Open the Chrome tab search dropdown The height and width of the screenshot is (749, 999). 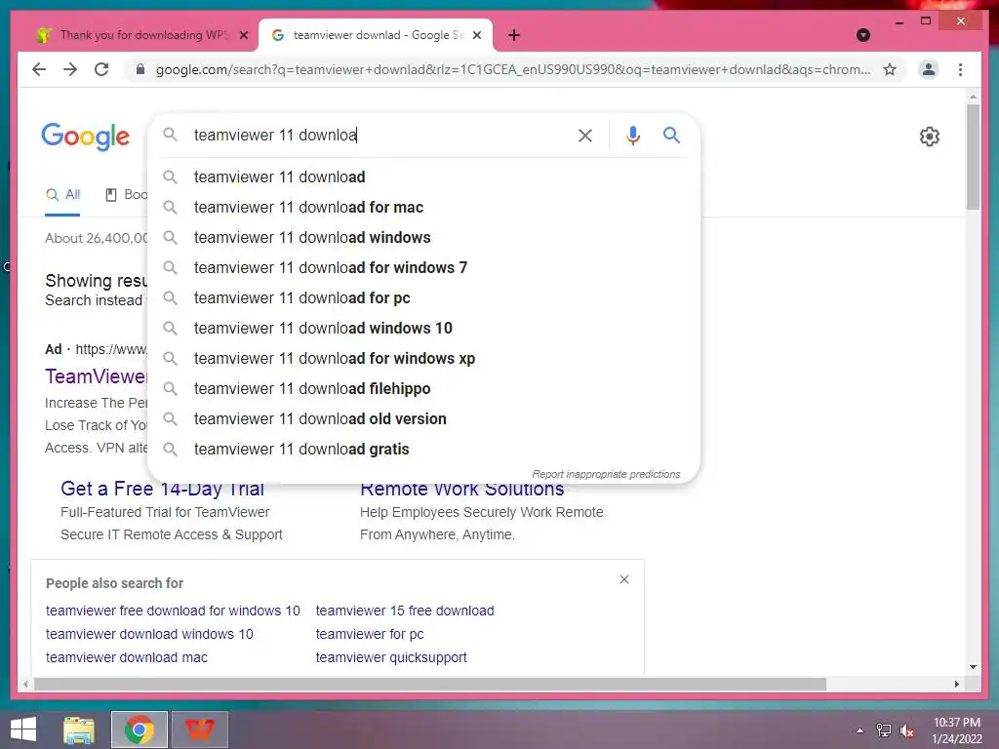click(x=863, y=35)
